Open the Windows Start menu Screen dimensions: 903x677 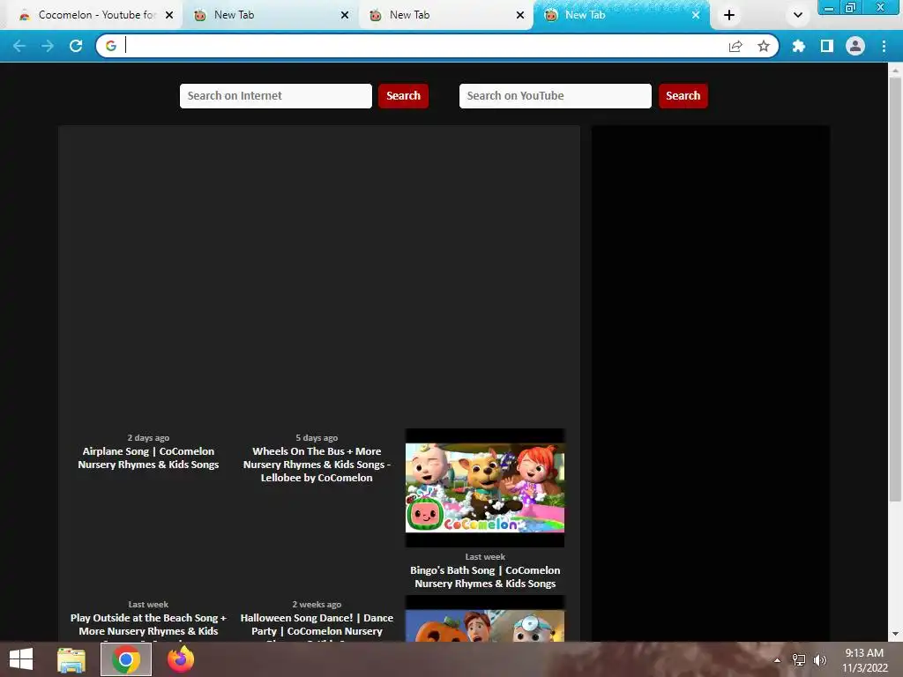click(21, 659)
